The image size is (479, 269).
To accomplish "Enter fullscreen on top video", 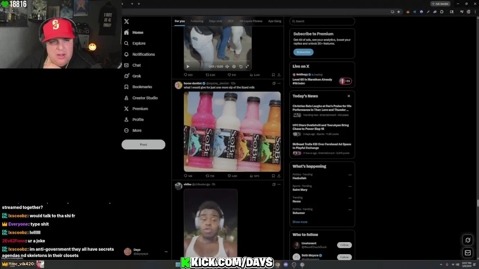I will [x=247, y=67].
